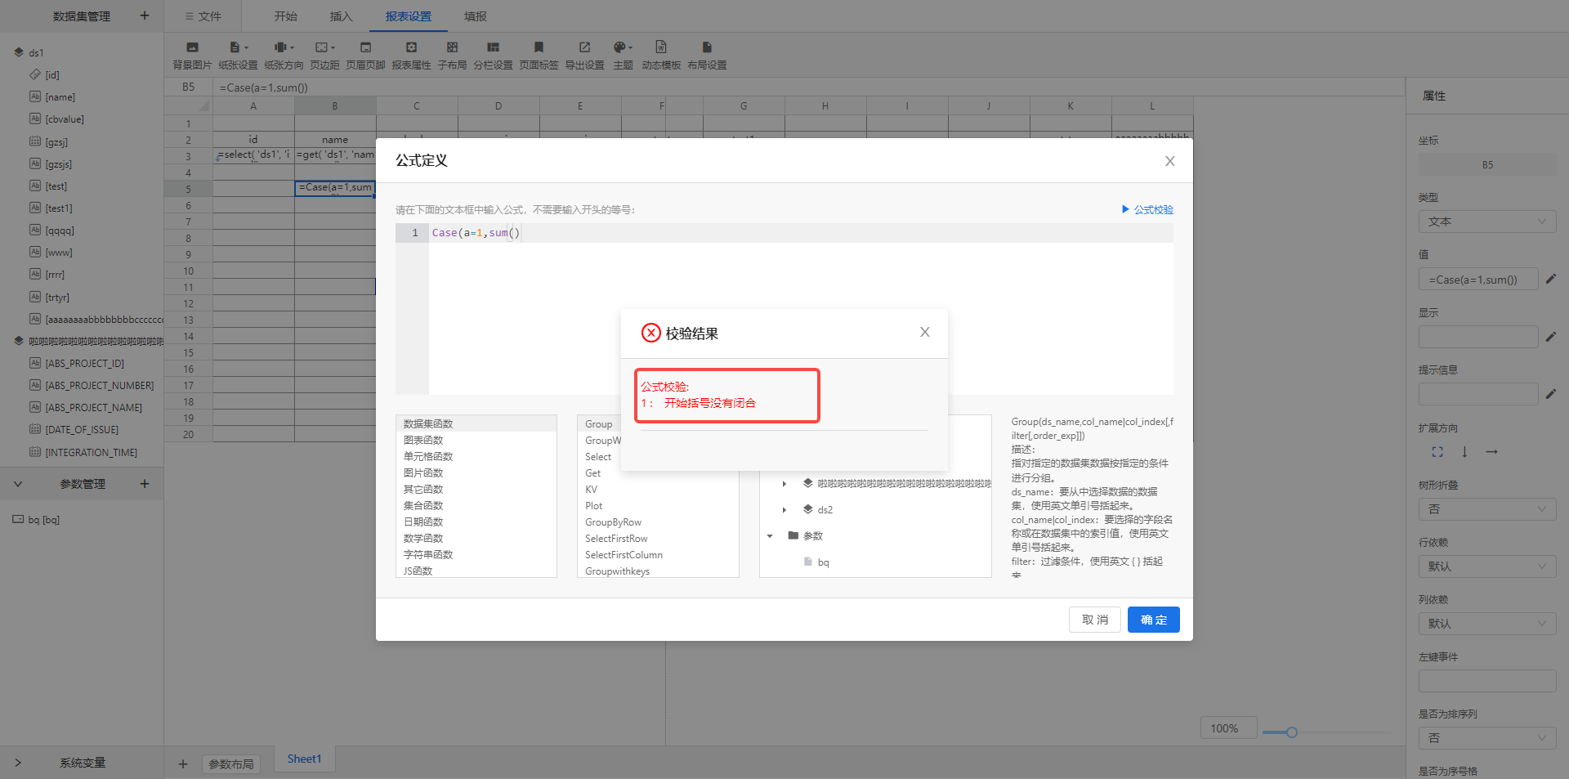This screenshot has height=779, width=1569.
Task: Click the 页面标签 toolbar icon
Action: [x=539, y=47]
